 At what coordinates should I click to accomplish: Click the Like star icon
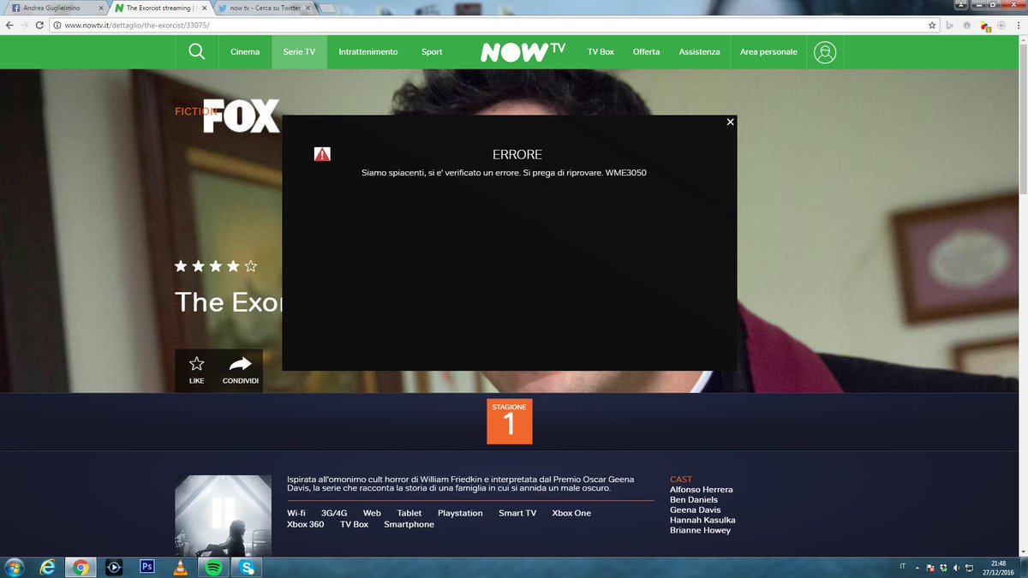[196, 364]
